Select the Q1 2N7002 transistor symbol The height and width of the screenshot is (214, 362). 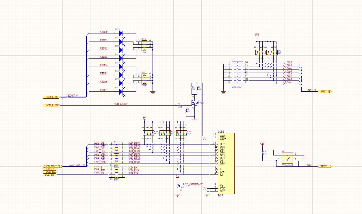(x=195, y=102)
